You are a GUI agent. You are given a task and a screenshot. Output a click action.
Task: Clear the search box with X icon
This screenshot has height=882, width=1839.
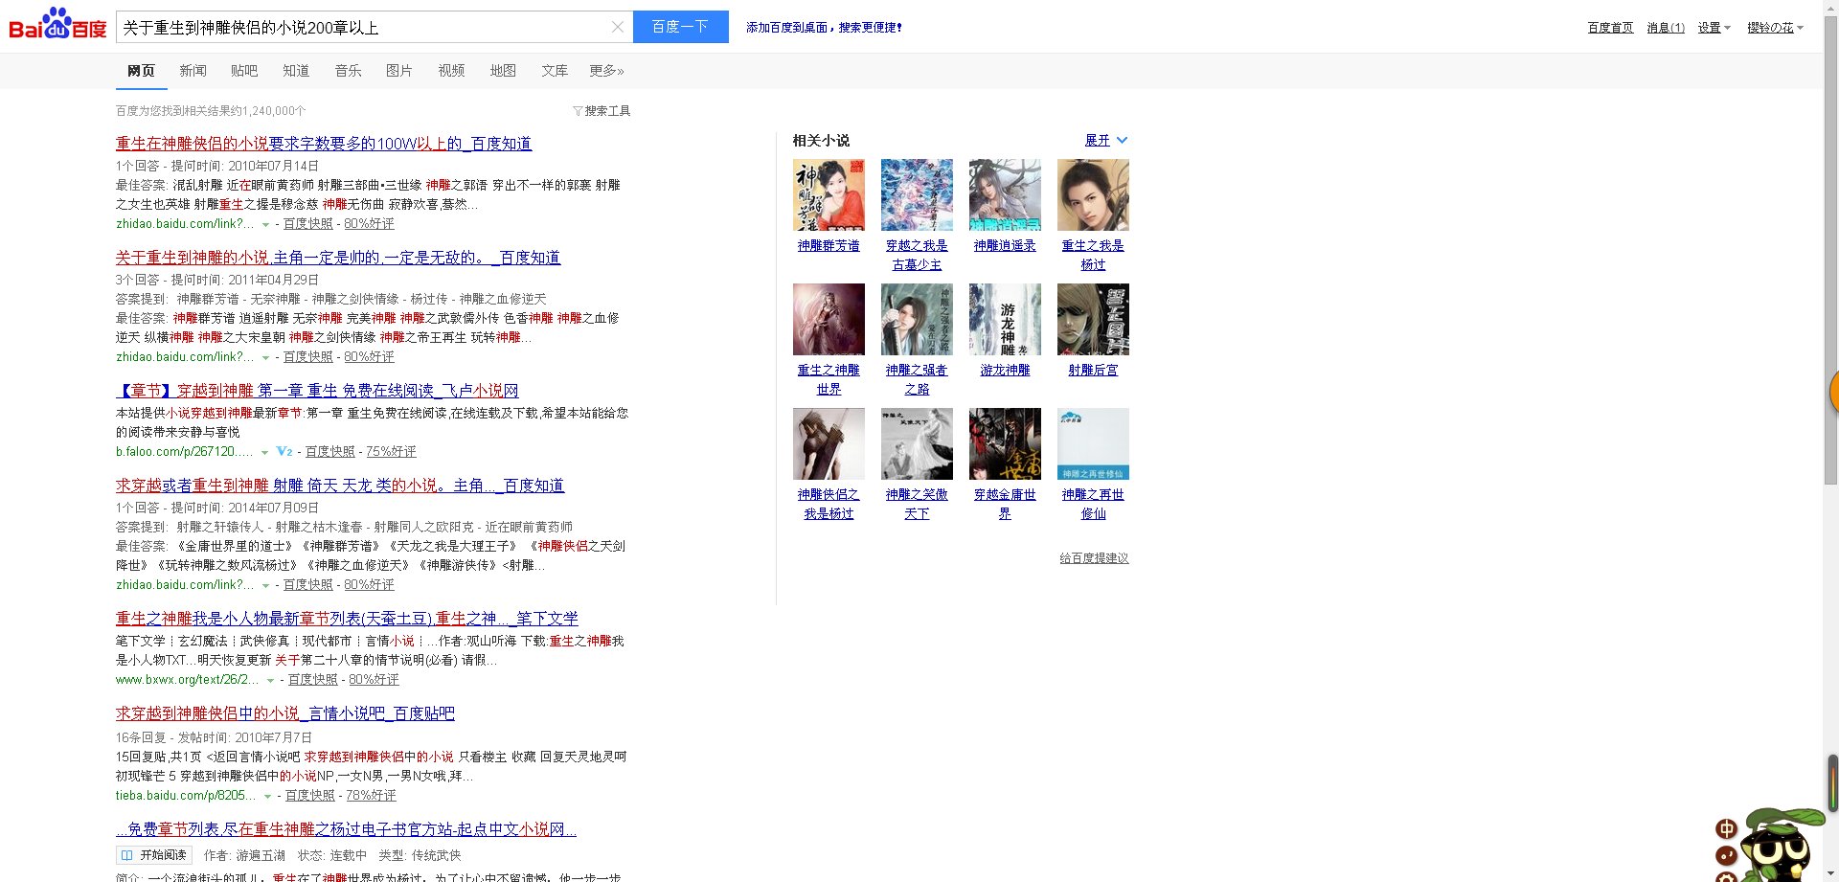(618, 27)
